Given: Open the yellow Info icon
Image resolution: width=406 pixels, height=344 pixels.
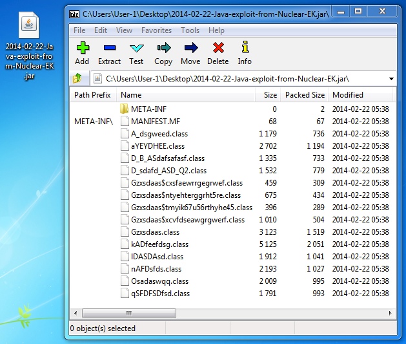Looking at the screenshot, I should (245, 48).
